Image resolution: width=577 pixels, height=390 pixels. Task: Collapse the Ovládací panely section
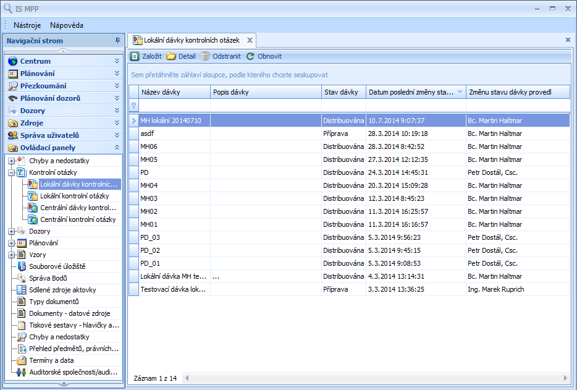[x=117, y=148]
